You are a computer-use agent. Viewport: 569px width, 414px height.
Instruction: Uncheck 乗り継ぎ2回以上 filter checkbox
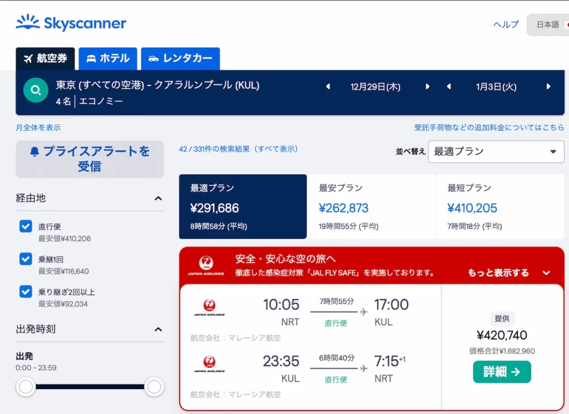pyautogui.click(x=26, y=292)
